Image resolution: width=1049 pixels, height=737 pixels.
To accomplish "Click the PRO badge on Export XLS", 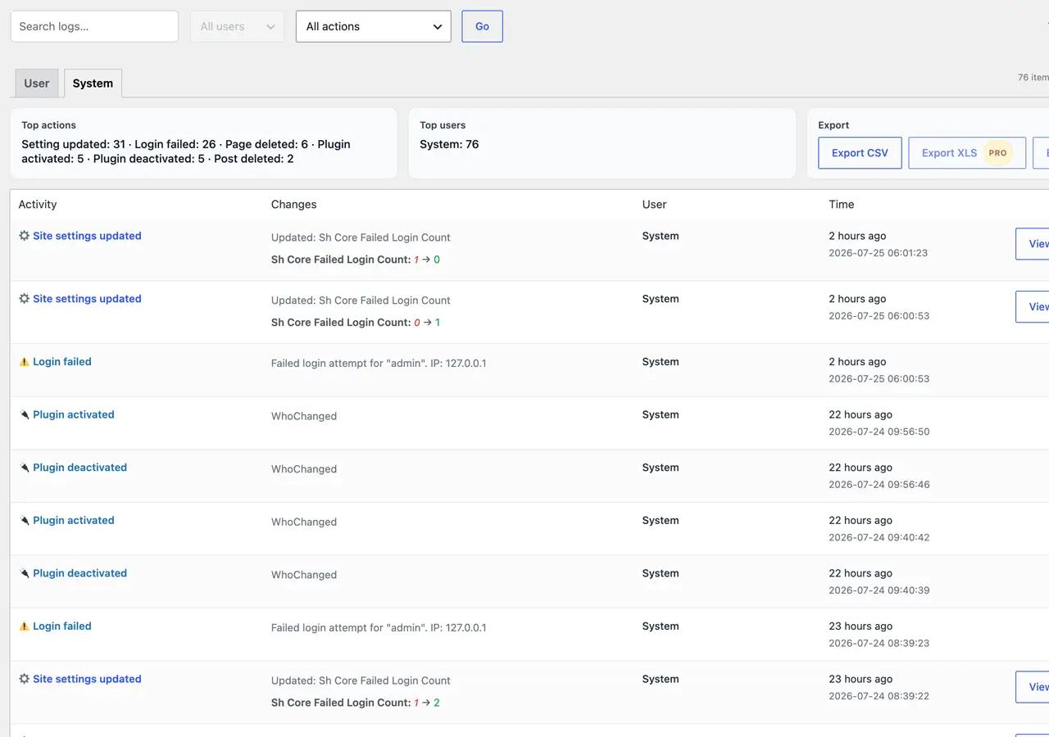I will (997, 153).
